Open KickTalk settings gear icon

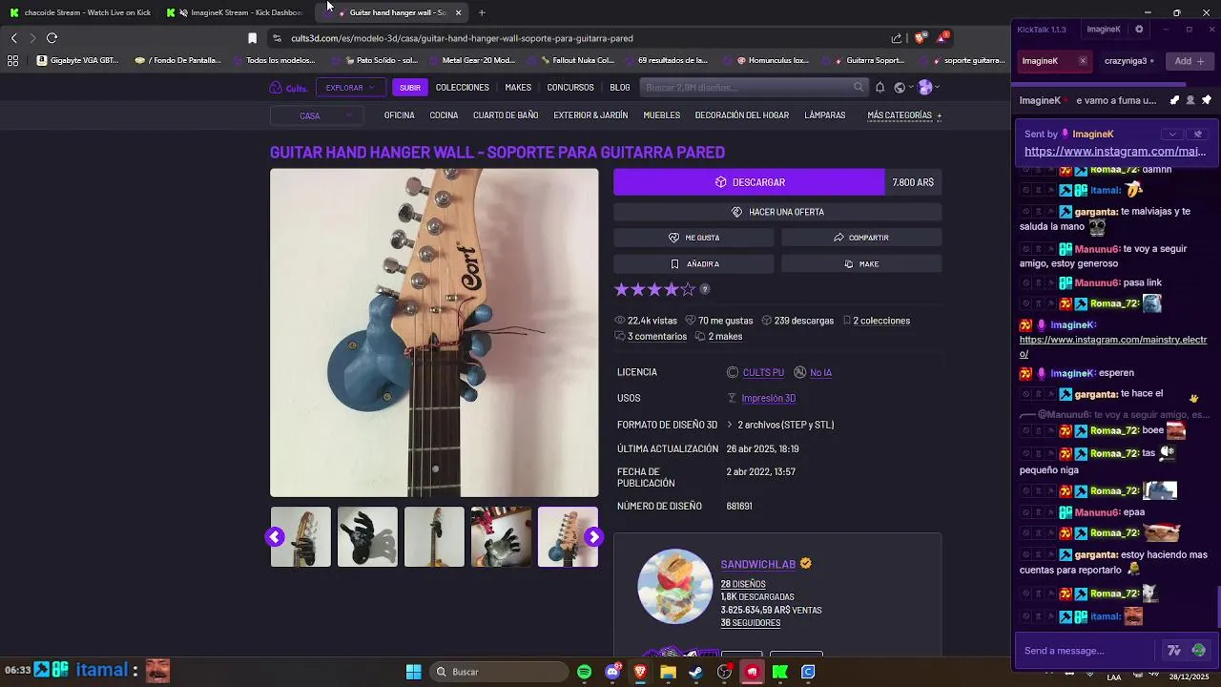(1139, 30)
